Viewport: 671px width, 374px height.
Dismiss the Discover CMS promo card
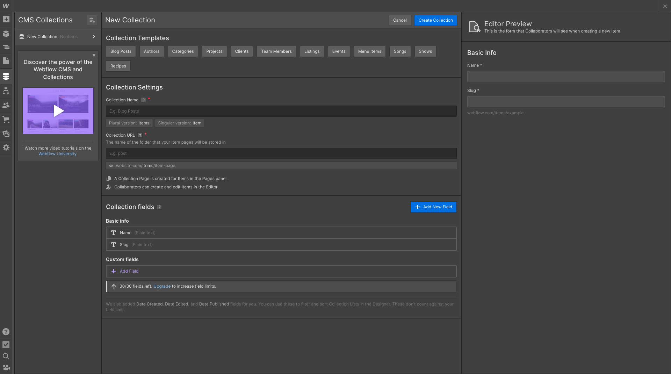pyautogui.click(x=94, y=55)
